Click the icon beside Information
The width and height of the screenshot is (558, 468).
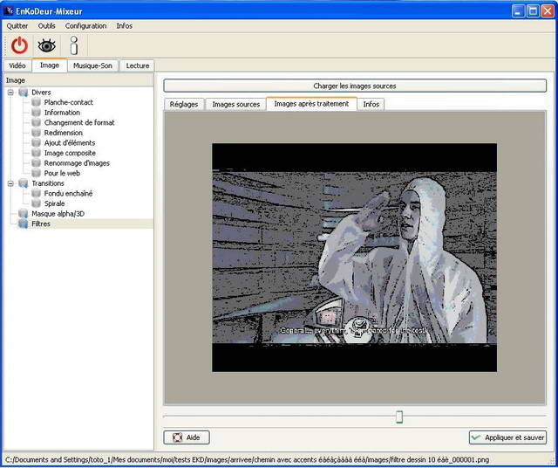click(x=36, y=113)
